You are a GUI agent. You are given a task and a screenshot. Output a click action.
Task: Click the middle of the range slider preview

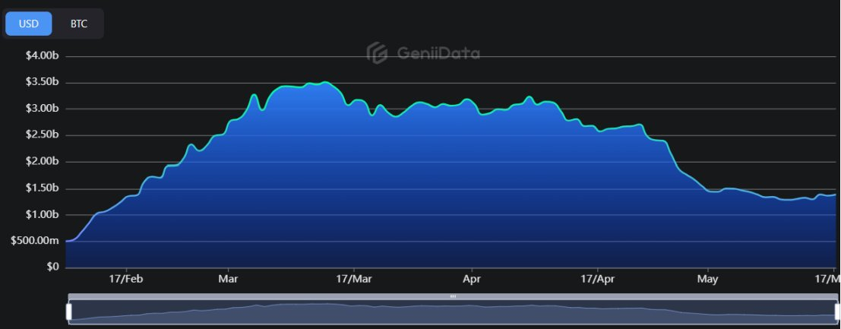click(x=453, y=312)
